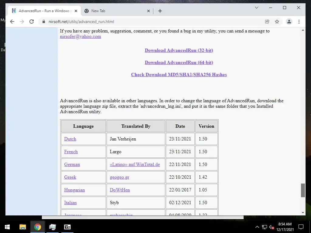Open tab search chevron in title bar
Screen dimensions: 311x233
[x=256, y=8]
